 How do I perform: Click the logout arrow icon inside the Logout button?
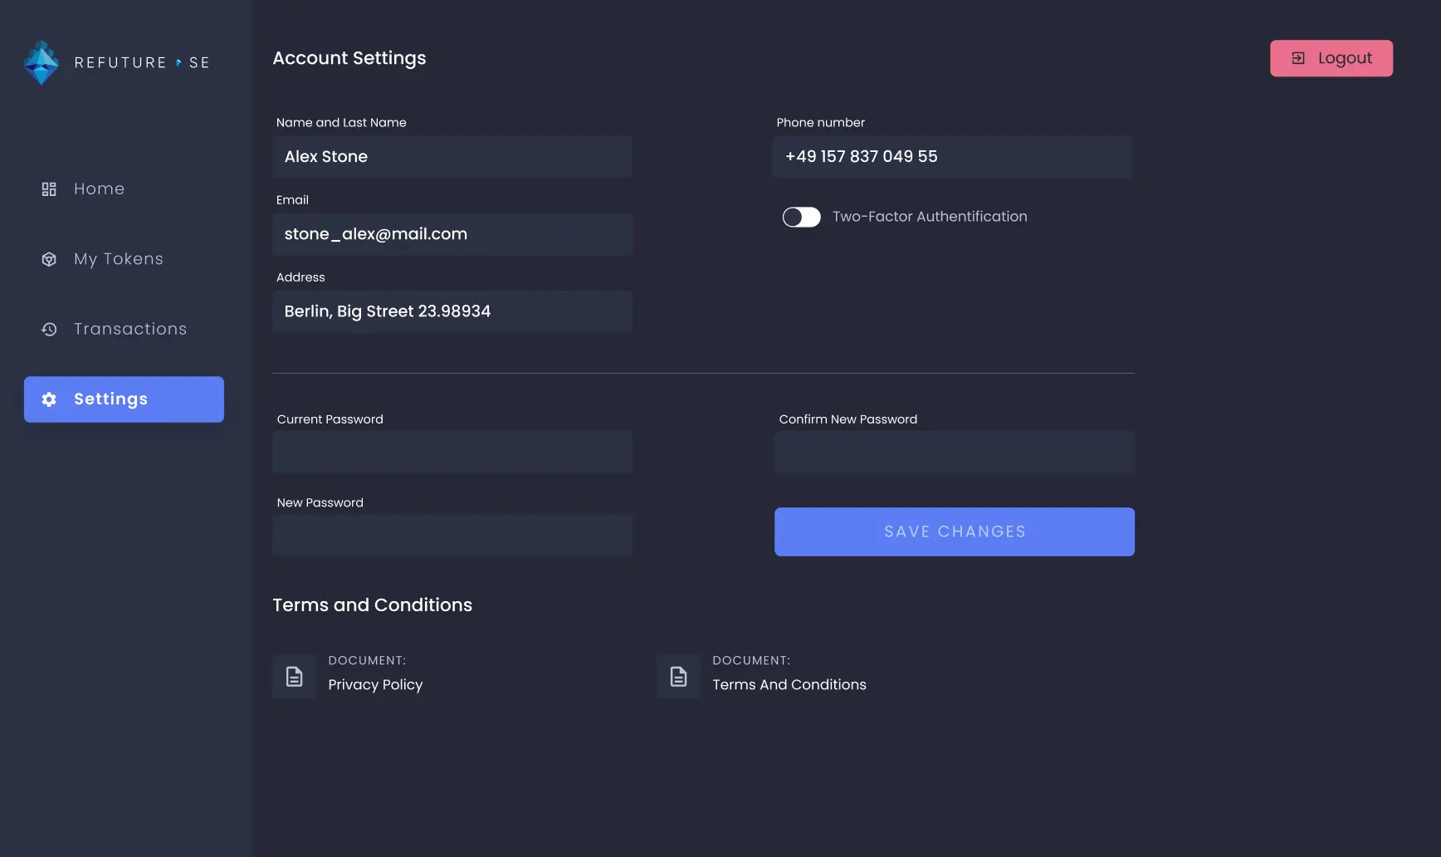click(1299, 57)
